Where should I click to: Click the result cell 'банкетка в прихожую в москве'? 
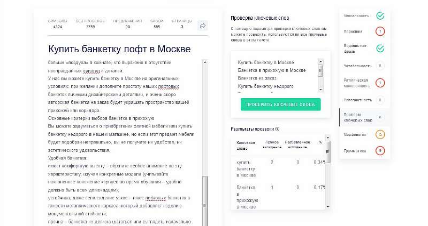[x=247, y=197]
